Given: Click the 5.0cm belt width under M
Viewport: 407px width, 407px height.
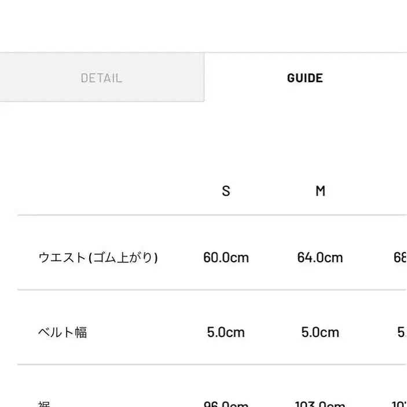Looking at the screenshot, I should click(x=320, y=332).
